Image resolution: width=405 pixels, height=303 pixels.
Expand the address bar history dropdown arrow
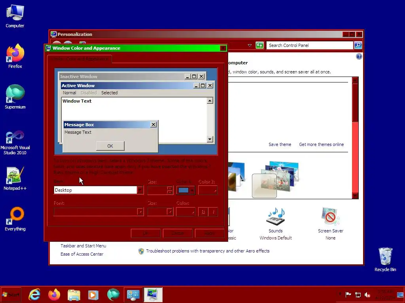tap(250, 45)
